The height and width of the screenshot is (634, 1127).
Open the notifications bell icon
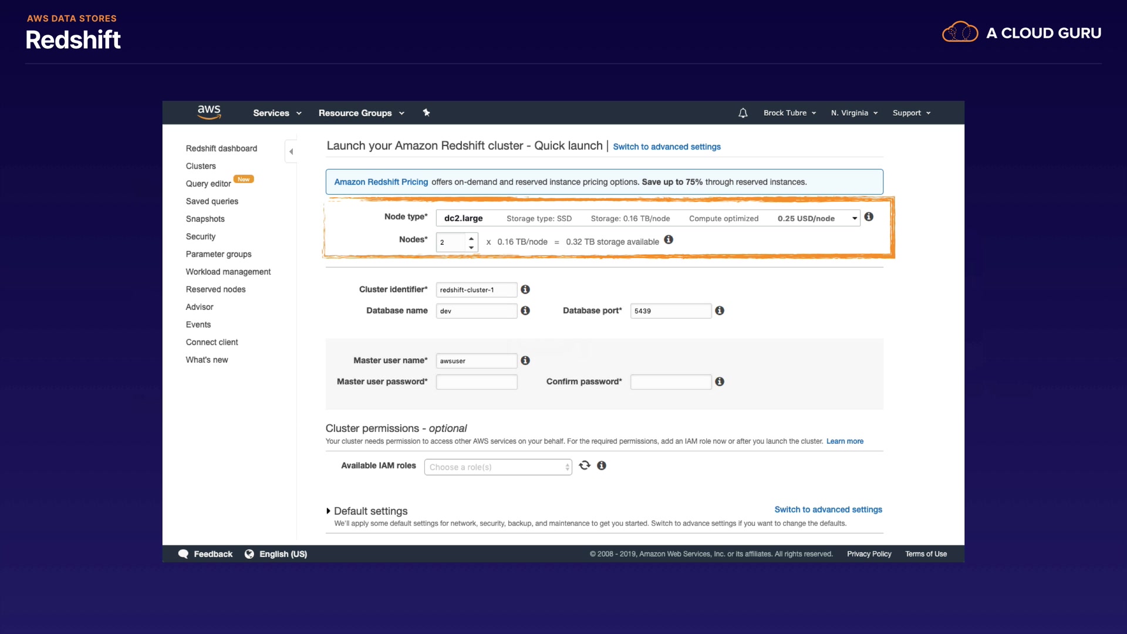click(743, 113)
